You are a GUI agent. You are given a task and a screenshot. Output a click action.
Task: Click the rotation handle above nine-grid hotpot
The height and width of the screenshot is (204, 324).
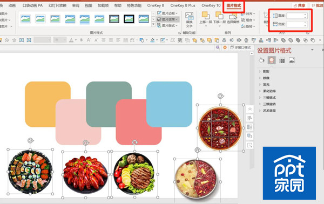(221, 96)
